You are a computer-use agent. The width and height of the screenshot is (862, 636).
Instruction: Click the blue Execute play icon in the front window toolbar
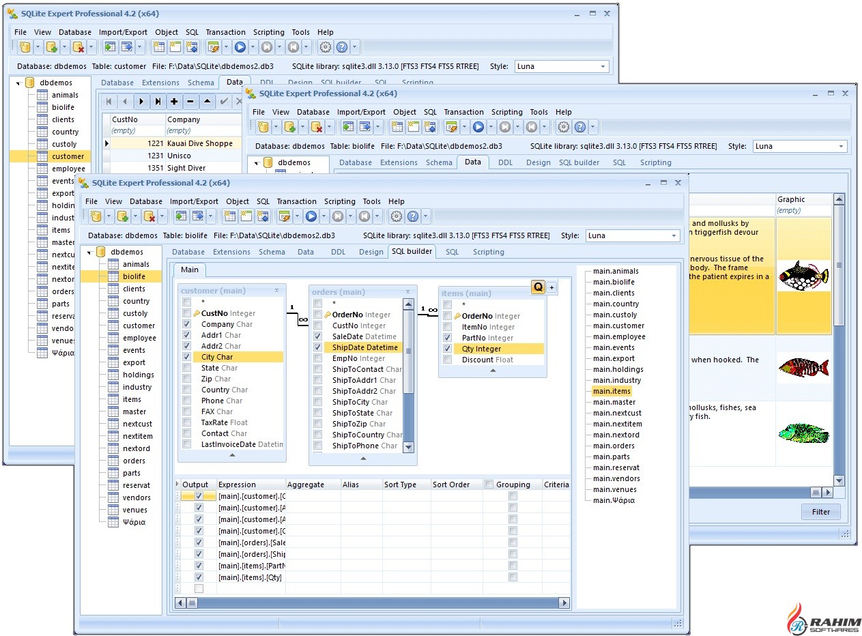pos(311,216)
